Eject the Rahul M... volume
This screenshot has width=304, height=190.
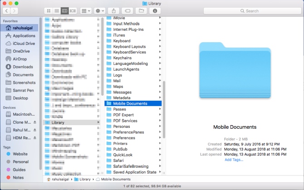click(35, 130)
